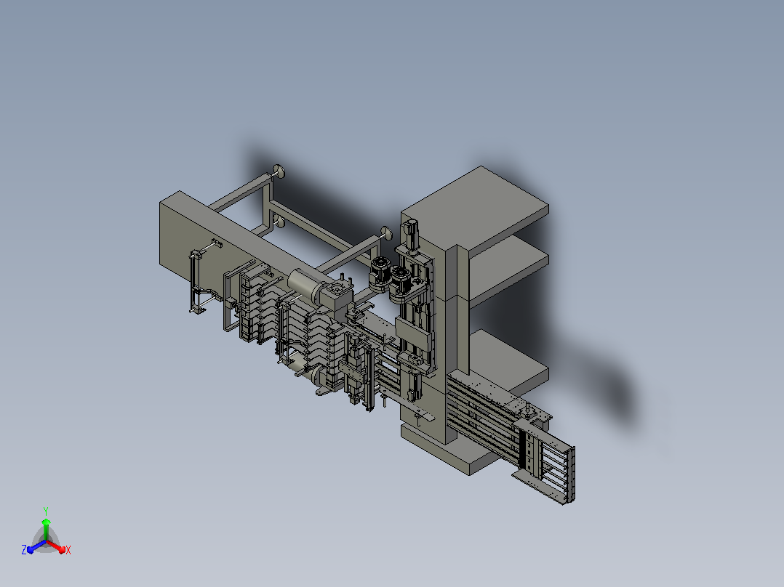Select the gray triad origin shell

[46, 540]
